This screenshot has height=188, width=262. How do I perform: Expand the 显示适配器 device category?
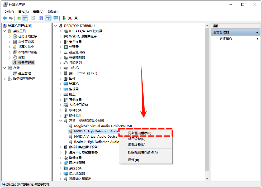point(60,173)
